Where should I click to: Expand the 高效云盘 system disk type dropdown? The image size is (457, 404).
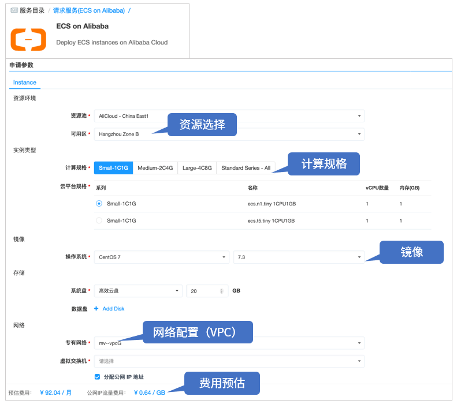pos(138,291)
